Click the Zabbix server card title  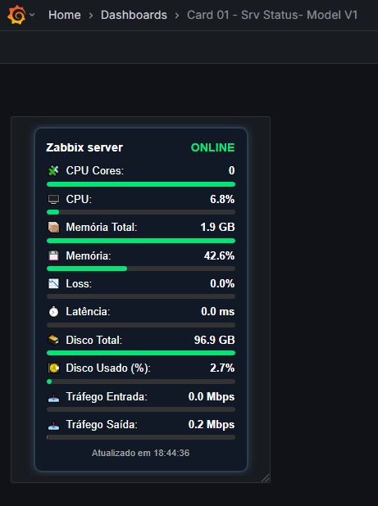click(84, 147)
